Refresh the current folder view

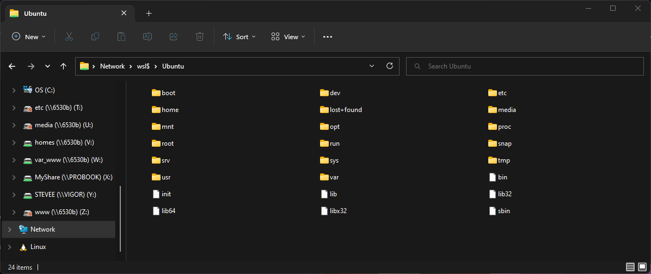(389, 66)
